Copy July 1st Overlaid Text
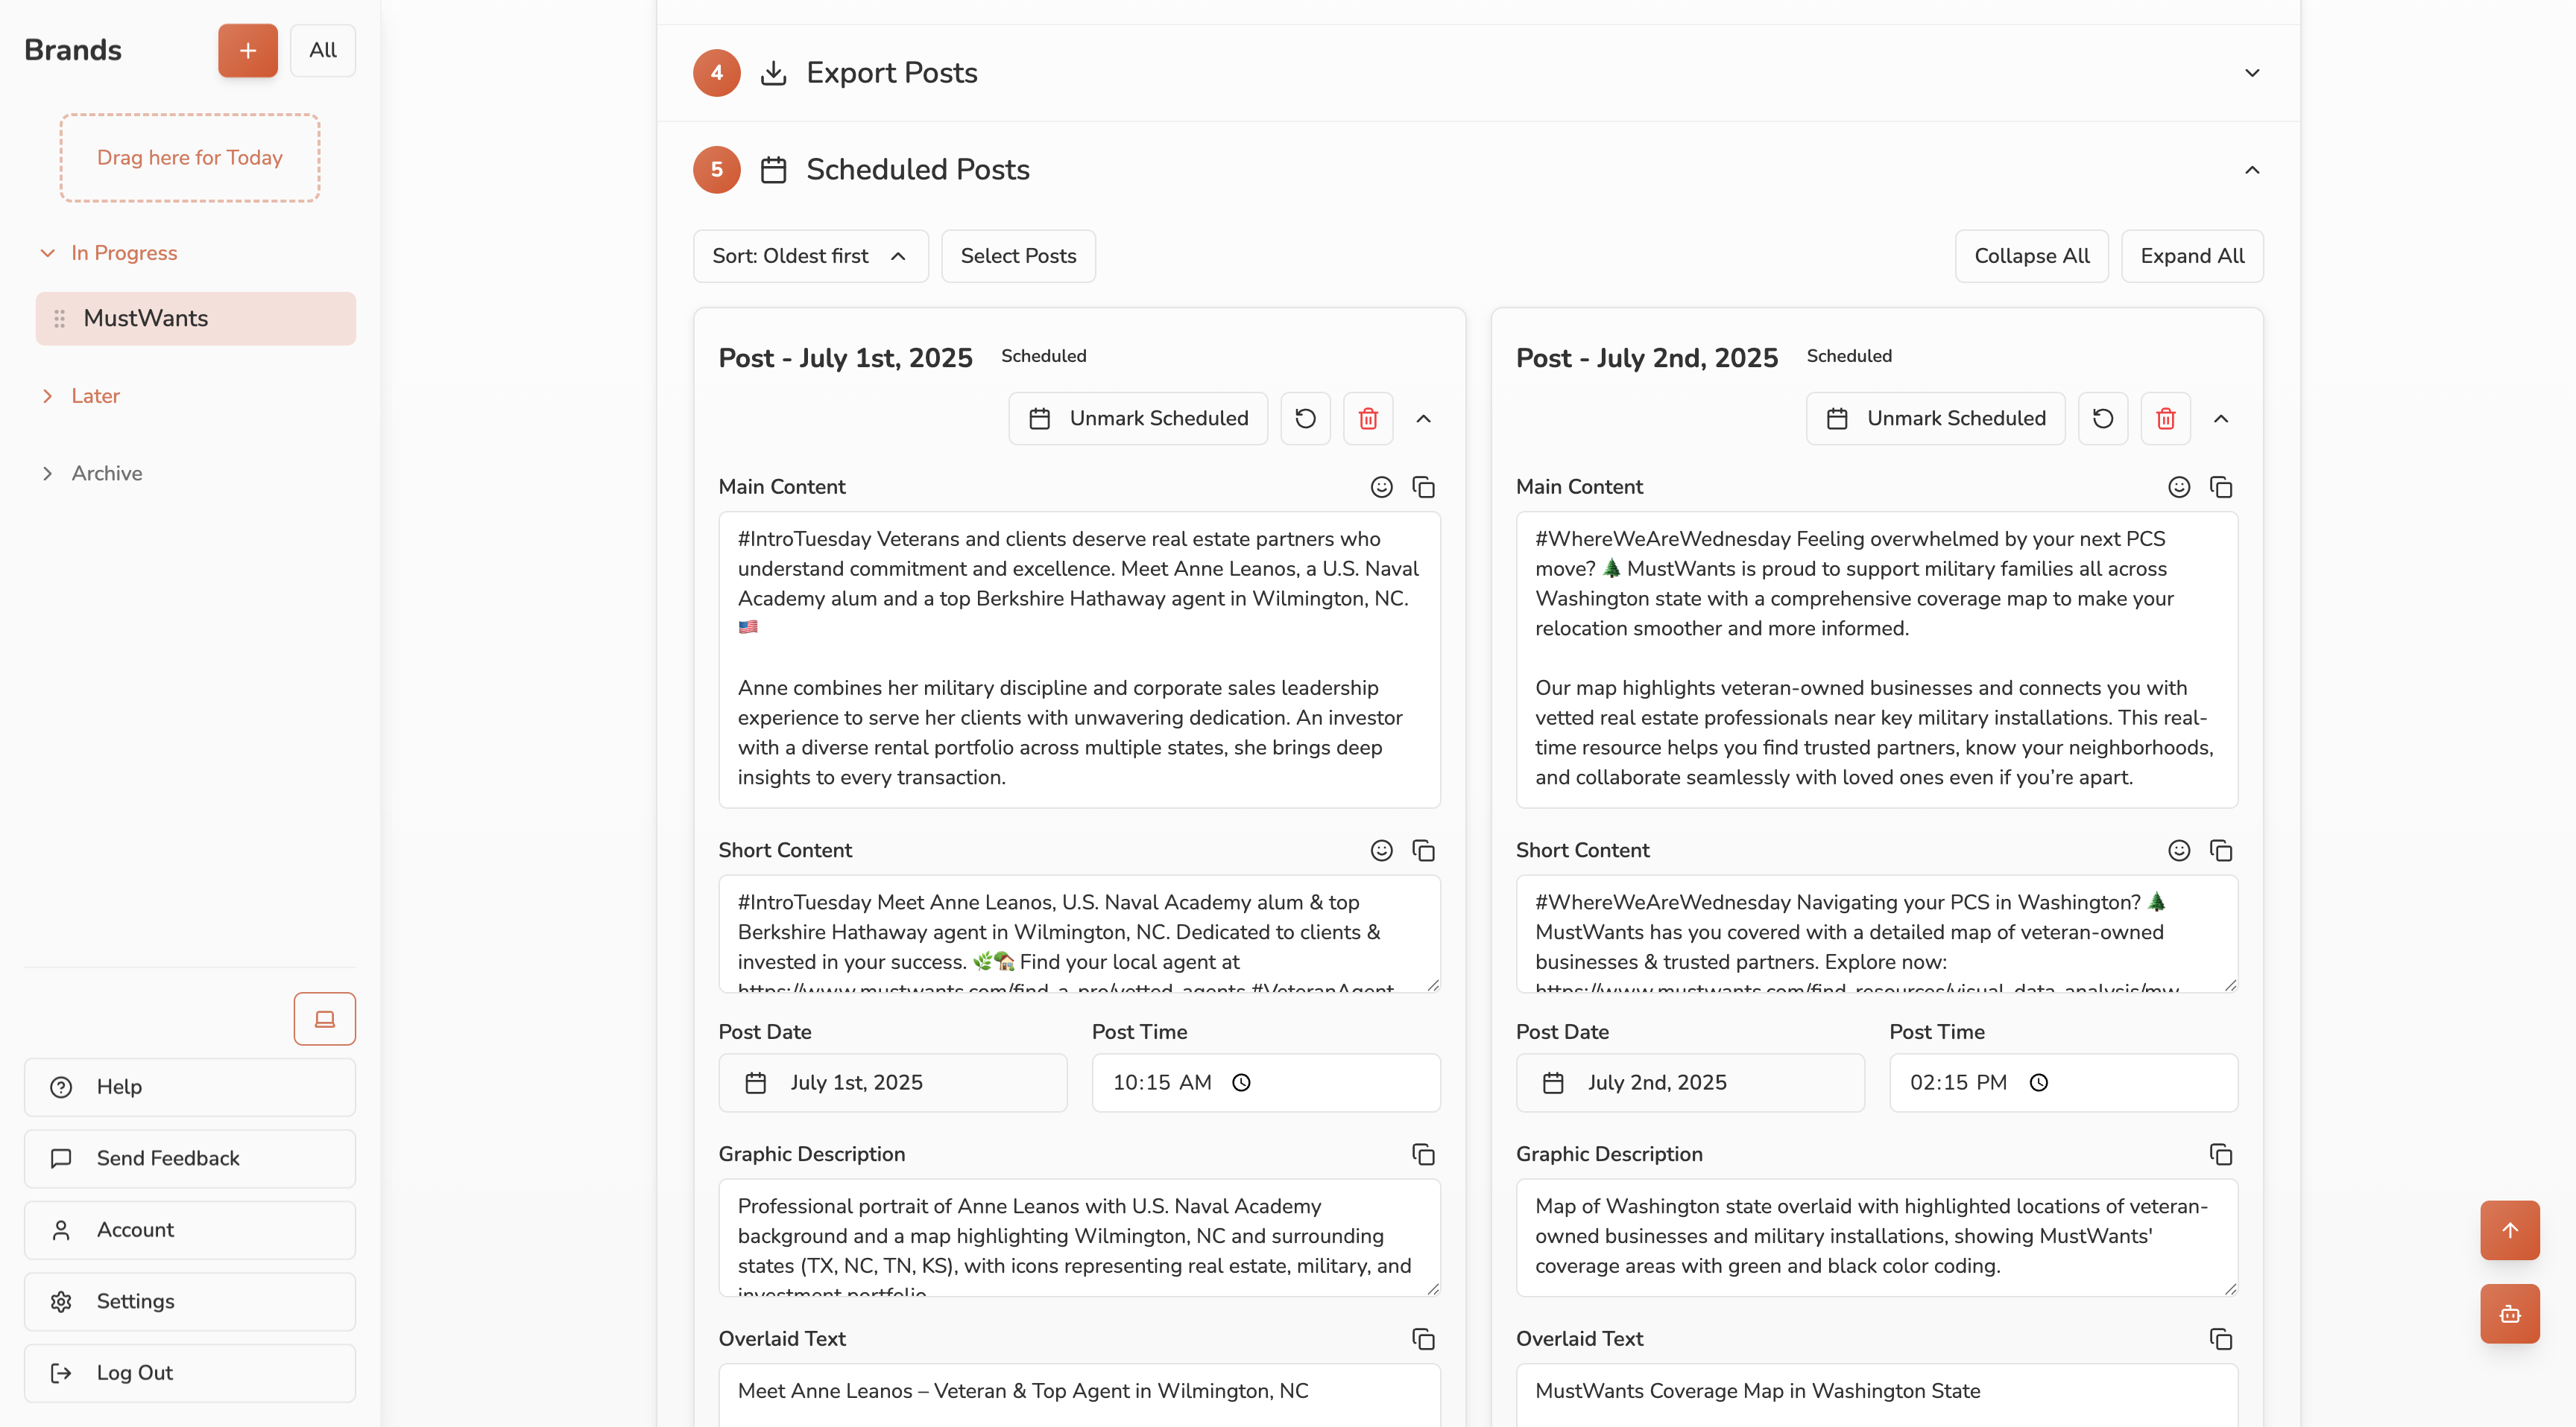Viewport: 2576px width, 1427px height. coord(1423,1339)
